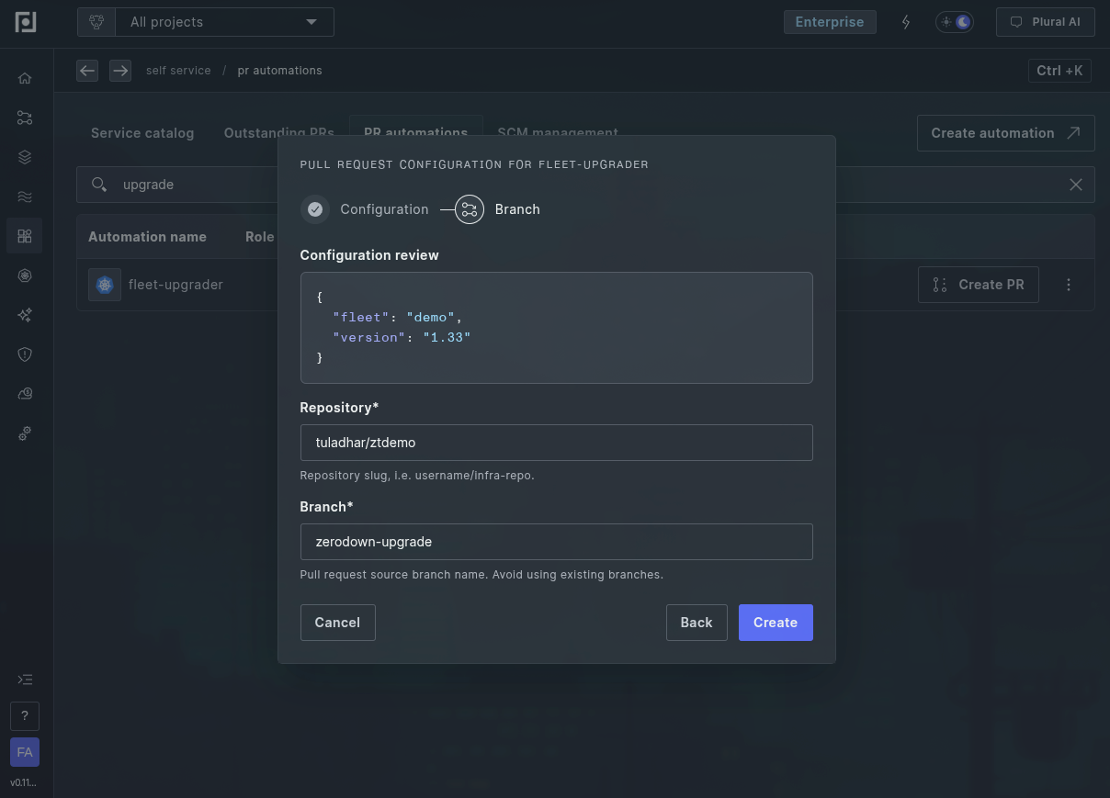1110x798 pixels.
Task: Open the stacks layers icon in sidebar
Action: pyautogui.click(x=25, y=157)
